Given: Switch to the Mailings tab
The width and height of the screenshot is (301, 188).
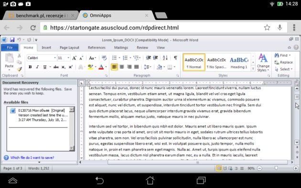Looking at the screenshot, I should point(121,48).
